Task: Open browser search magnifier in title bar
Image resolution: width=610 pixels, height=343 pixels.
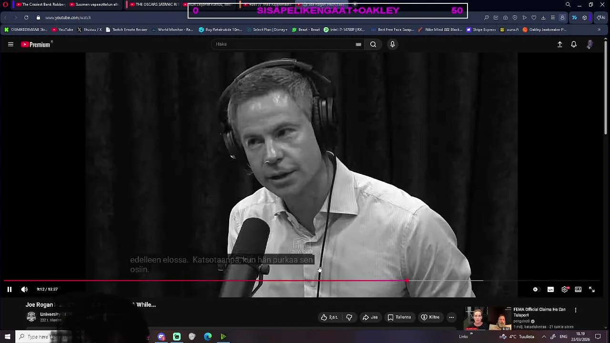Action: click(x=568, y=5)
